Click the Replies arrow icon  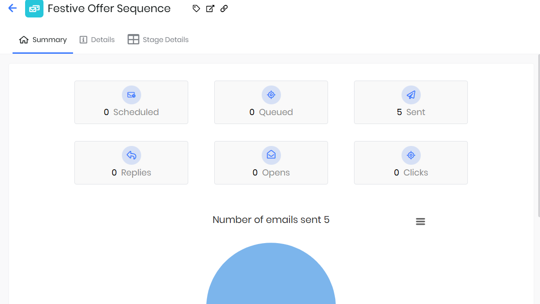point(131,155)
